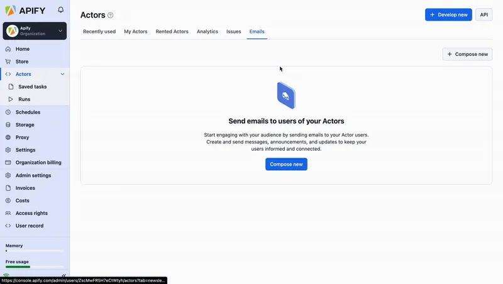Click the Costs dollar icon

pyautogui.click(x=8, y=200)
